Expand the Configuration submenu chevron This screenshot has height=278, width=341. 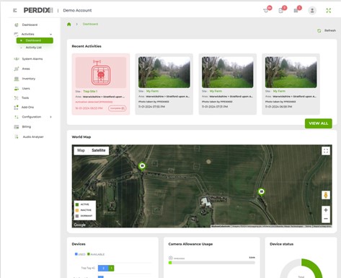coord(50,117)
